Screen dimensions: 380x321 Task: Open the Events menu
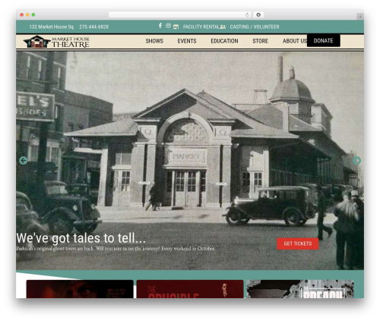tap(187, 41)
